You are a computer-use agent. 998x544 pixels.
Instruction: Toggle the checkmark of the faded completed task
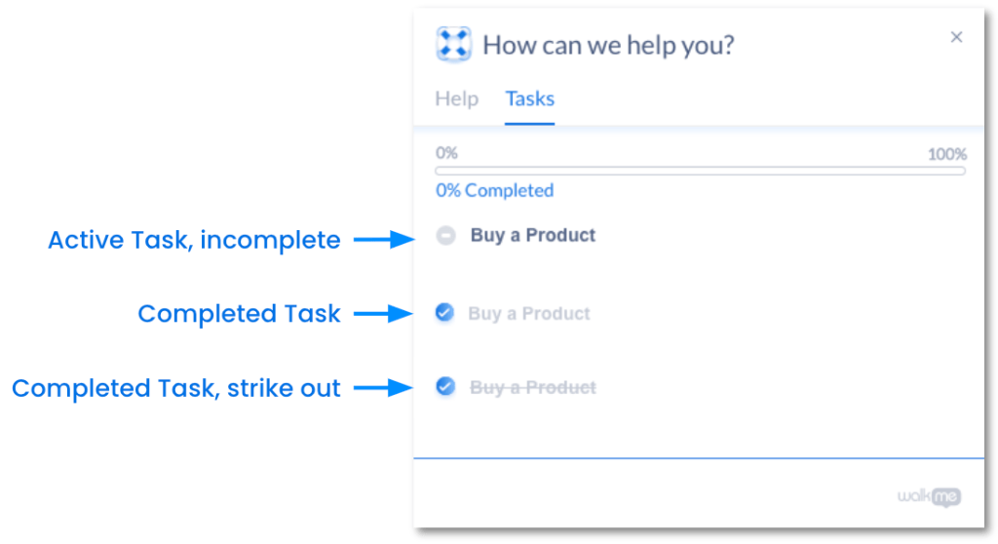coord(444,313)
